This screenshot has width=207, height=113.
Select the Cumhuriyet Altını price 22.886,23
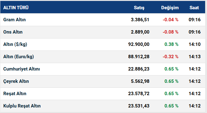pos(139,69)
